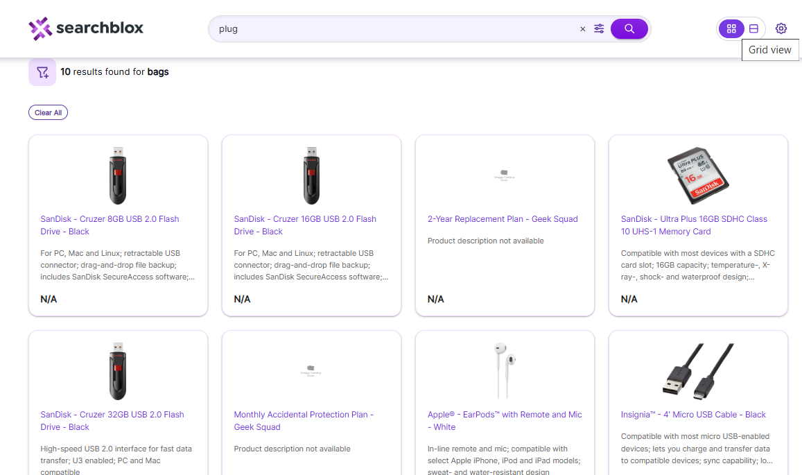Open SanDisk Cruzer 16GB USB Flash Drive link
The image size is (802, 475).
point(305,225)
